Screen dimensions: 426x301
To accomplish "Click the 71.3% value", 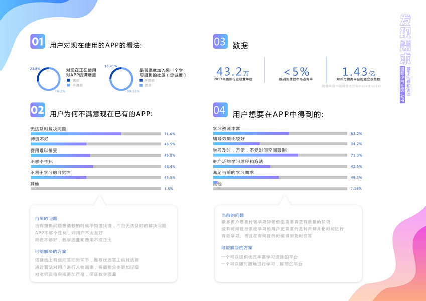I will pos(356,155).
